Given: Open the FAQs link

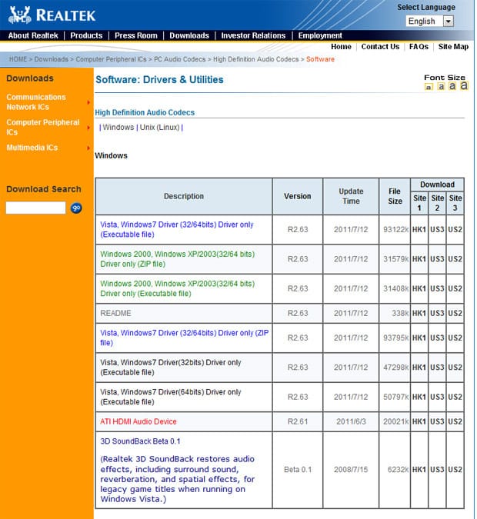Looking at the screenshot, I should [x=419, y=47].
